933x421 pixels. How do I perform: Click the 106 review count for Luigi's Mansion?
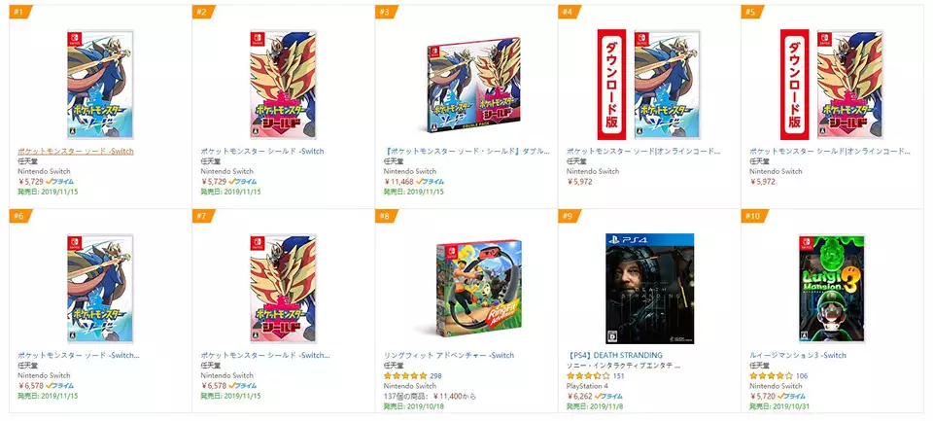[802, 375]
